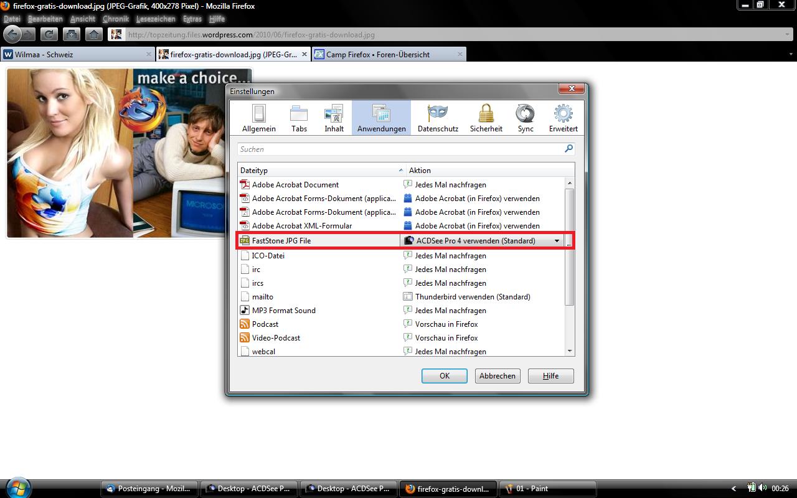Switch to 01 - Paint taskbar button

(548, 489)
